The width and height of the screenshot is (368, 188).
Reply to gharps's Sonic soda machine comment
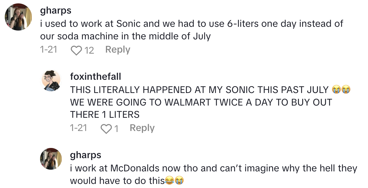pos(117,50)
